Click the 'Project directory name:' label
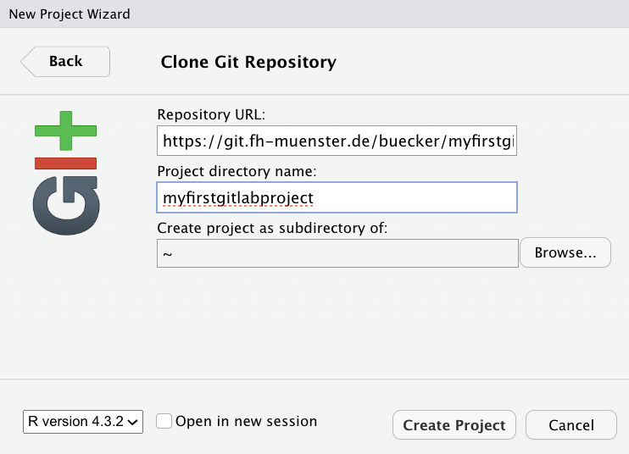The width and height of the screenshot is (629, 454). tap(237, 171)
